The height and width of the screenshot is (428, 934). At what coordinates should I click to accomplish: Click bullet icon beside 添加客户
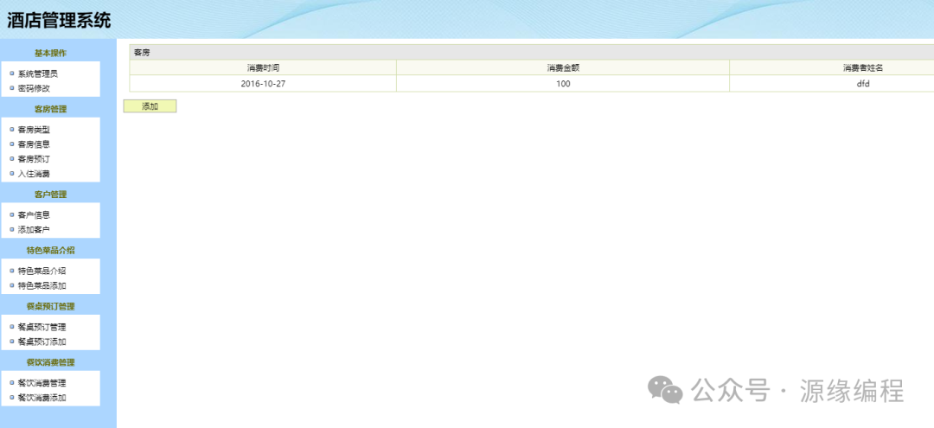click(12, 229)
